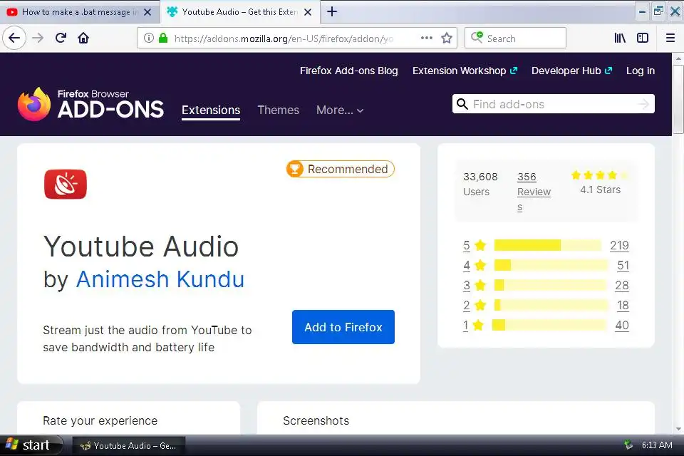684x456 pixels.
Task: Click the forward navigation arrow
Action: [x=38, y=38]
